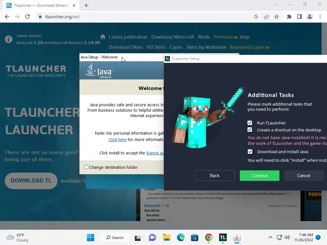Open the weather widget showing 35°F
The image size is (327, 245).
click(x=18, y=237)
